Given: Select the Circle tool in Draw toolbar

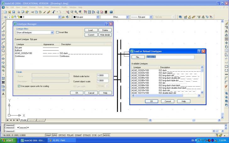Looking at the screenshot, I should pyautogui.click(x=3, y=47).
